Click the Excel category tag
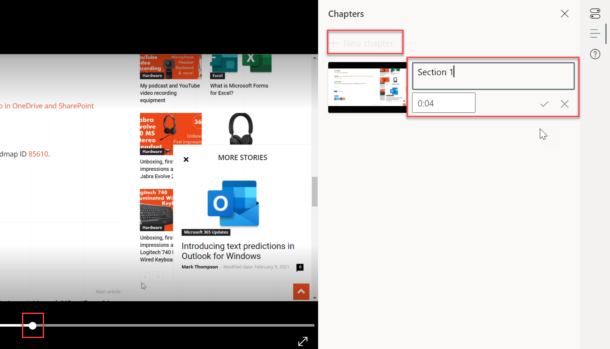Image resolution: width=610 pixels, height=349 pixels. click(x=217, y=76)
